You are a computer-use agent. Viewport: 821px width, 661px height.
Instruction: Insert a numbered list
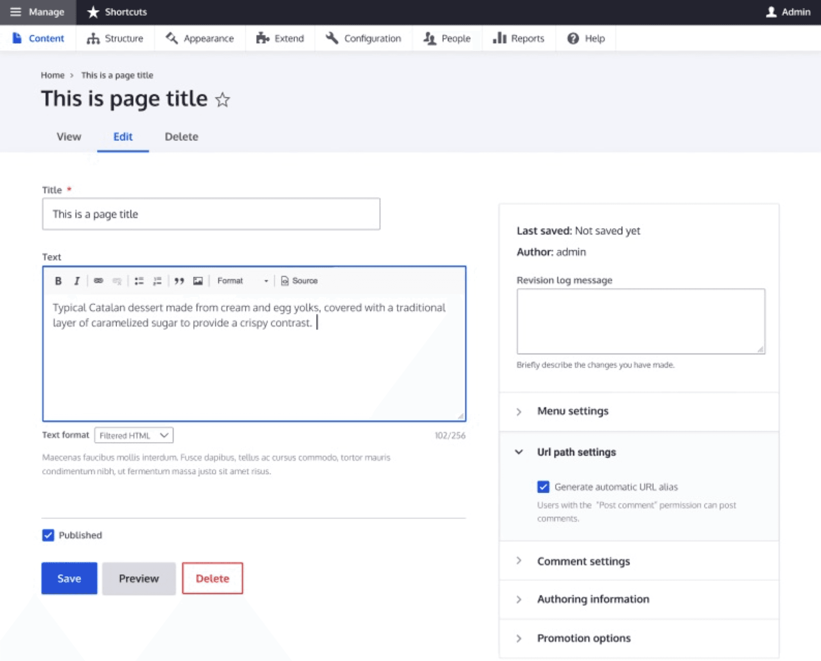(158, 281)
